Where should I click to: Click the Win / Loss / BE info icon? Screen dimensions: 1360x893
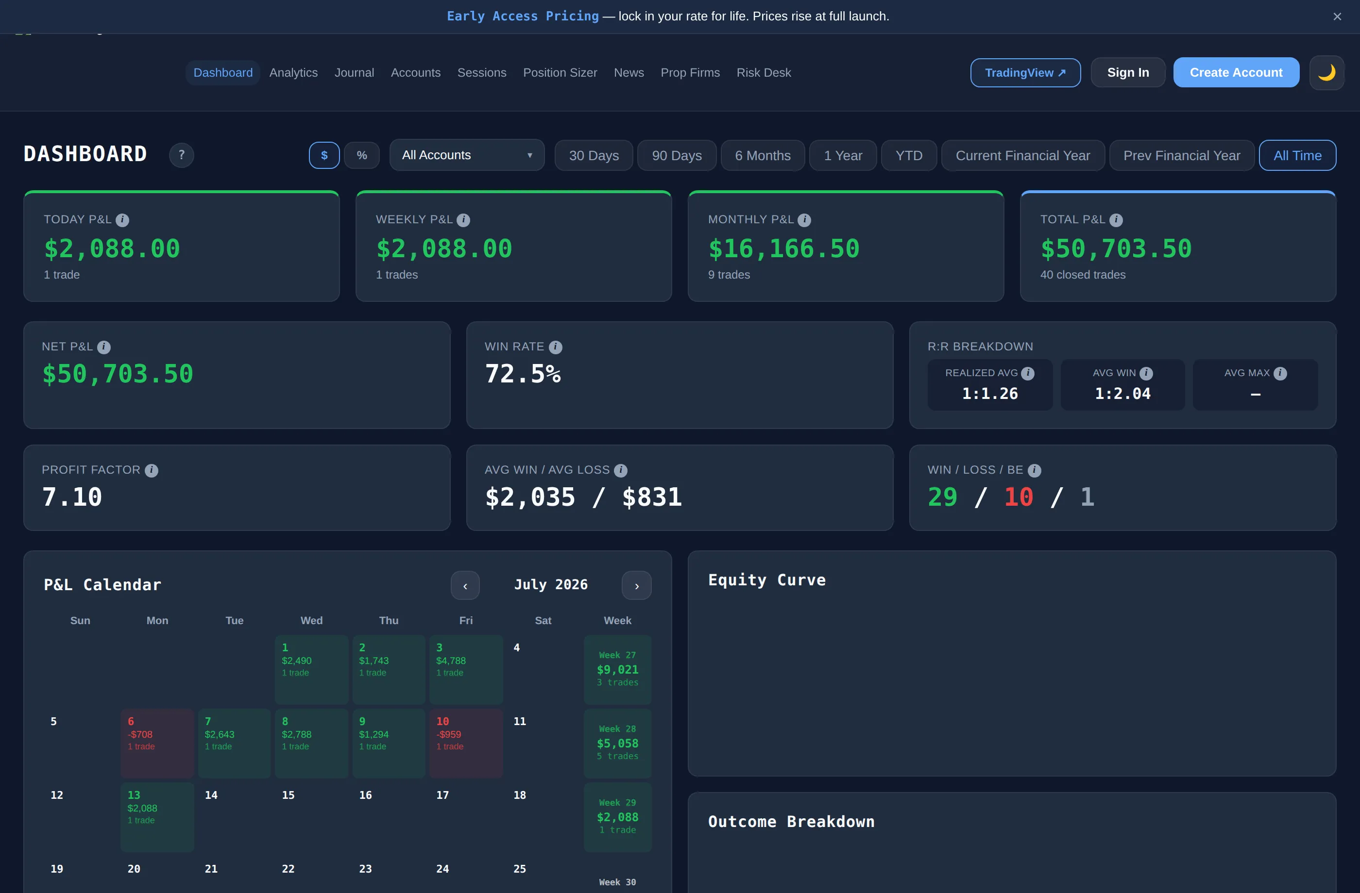1034,470
